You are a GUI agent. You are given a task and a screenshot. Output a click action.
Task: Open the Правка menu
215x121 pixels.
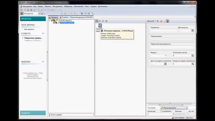click(40, 6)
